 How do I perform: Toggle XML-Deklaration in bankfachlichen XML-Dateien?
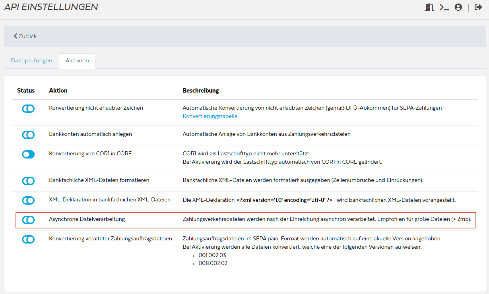pyautogui.click(x=28, y=200)
